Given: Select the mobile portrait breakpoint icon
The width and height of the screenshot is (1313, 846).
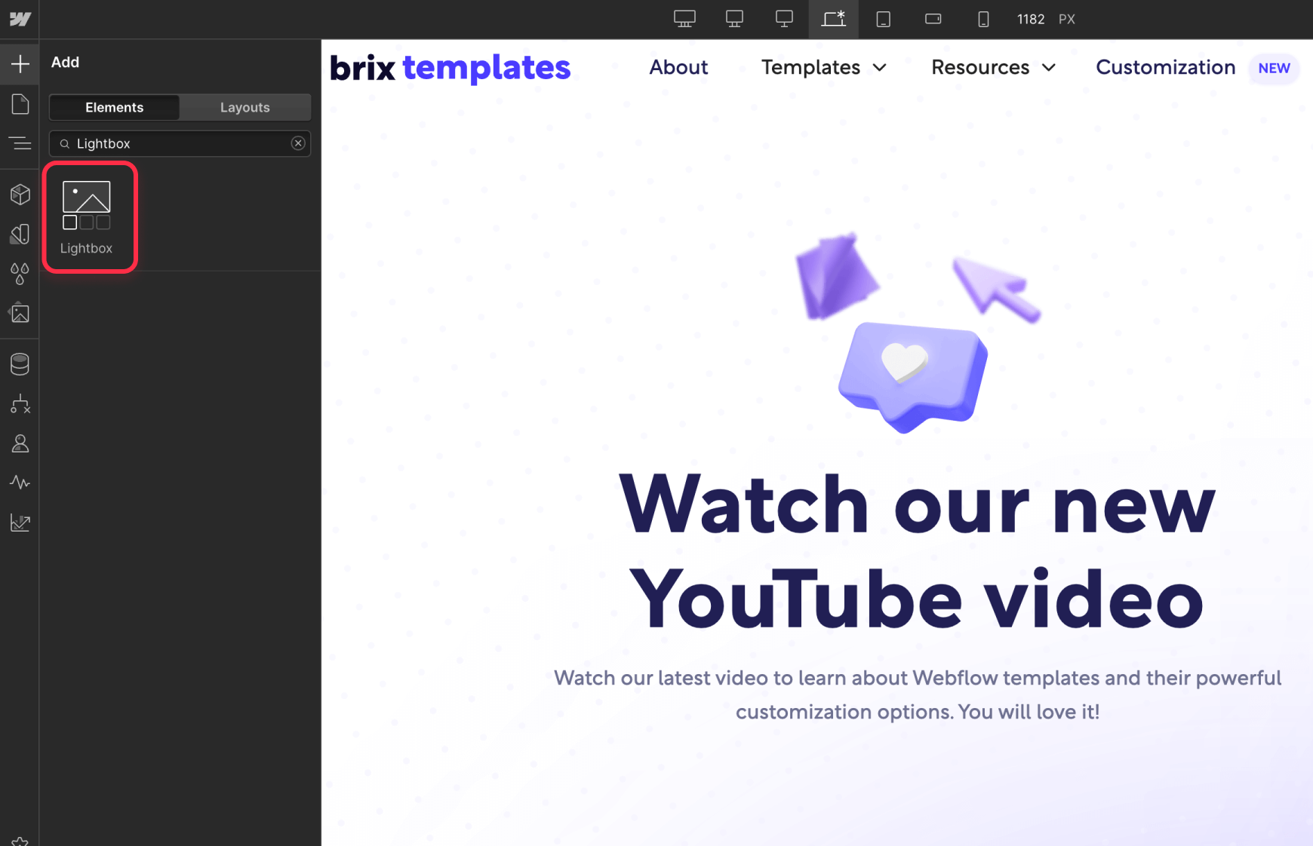Looking at the screenshot, I should point(982,19).
